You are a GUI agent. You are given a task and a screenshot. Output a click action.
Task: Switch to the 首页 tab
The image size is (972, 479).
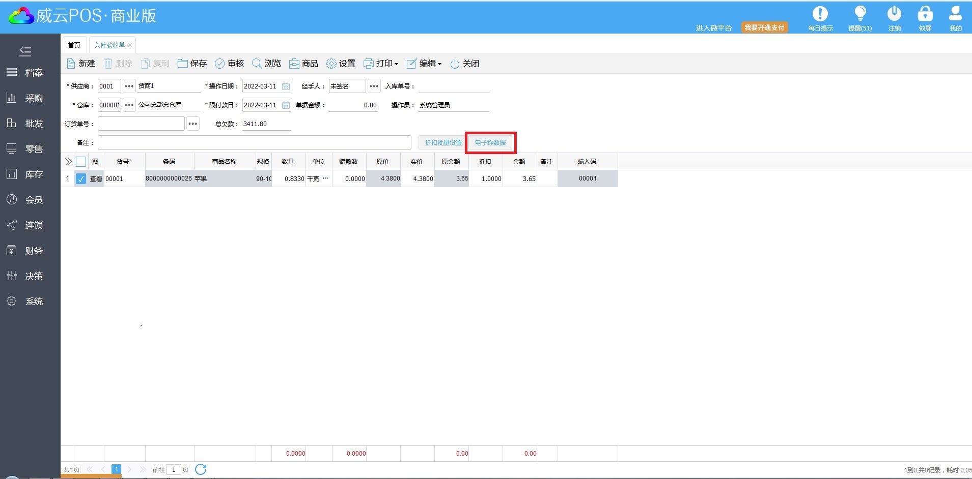pos(74,45)
